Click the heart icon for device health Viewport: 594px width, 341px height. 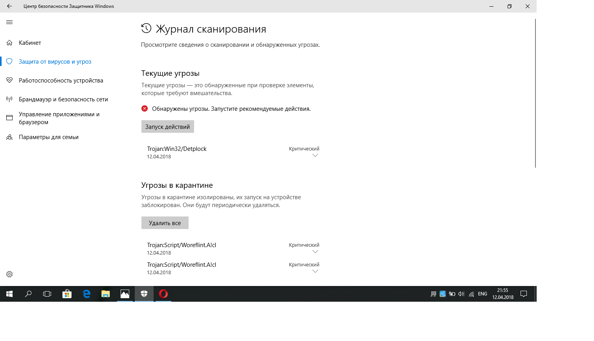(9, 81)
